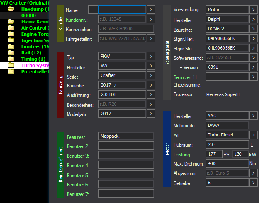Click into the Kundennr. field
The height and width of the screenshot is (203, 259).
[x=122, y=19]
